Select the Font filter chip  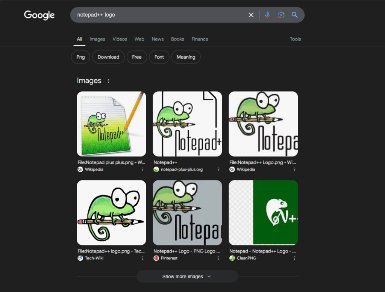pos(159,57)
